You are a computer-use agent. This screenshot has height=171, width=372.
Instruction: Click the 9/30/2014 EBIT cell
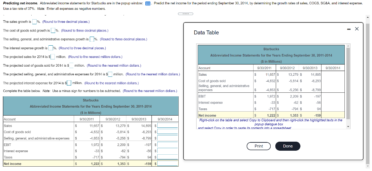pos(167,145)
